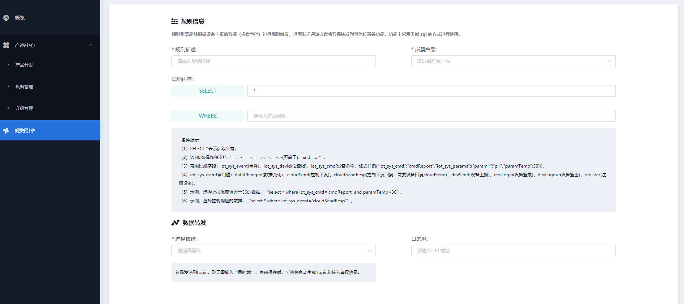This screenshot has width=684, height=304.
Task: Open the 规则引擎 menu item
Action: [25, 131]
